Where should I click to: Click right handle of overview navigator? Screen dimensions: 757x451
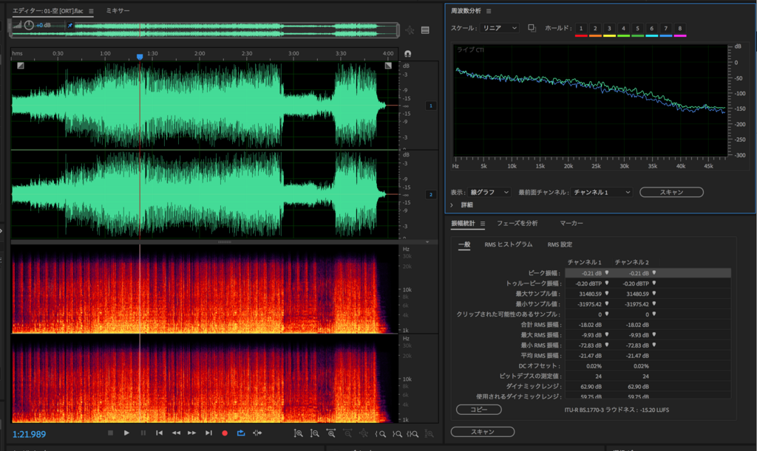point(397,30)
